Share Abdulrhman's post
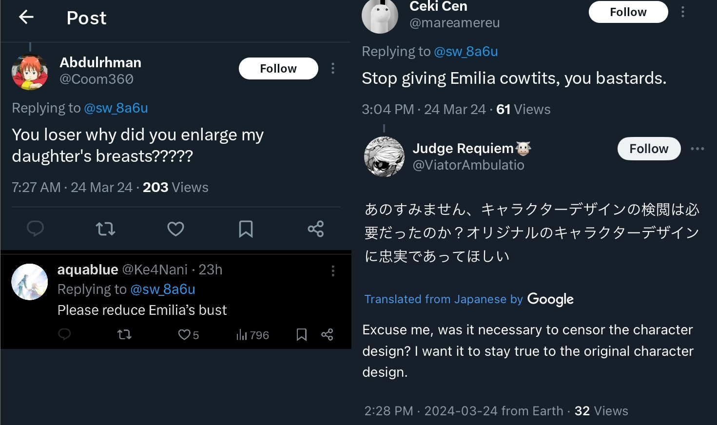 pos(316,229)
